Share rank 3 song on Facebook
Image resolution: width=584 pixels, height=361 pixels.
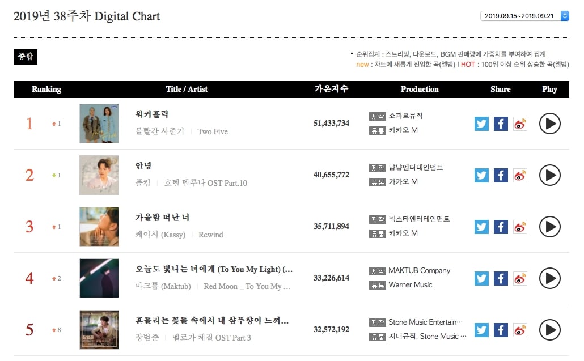(x=501, y=227)
